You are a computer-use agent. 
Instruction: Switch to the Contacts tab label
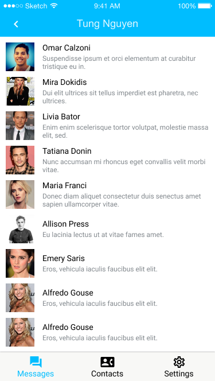[107, 374]
